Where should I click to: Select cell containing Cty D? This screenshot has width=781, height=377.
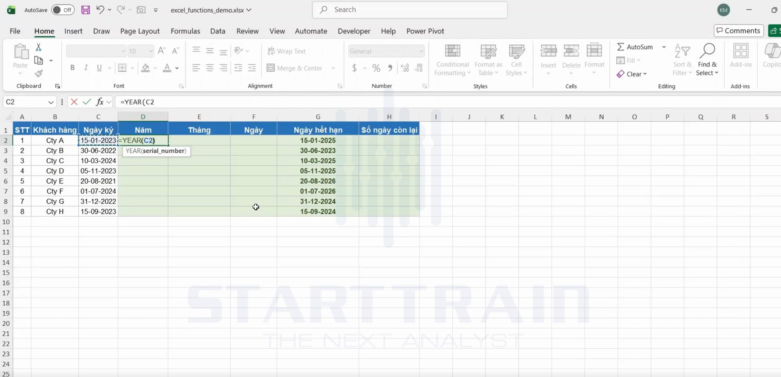tap(55, 171)
